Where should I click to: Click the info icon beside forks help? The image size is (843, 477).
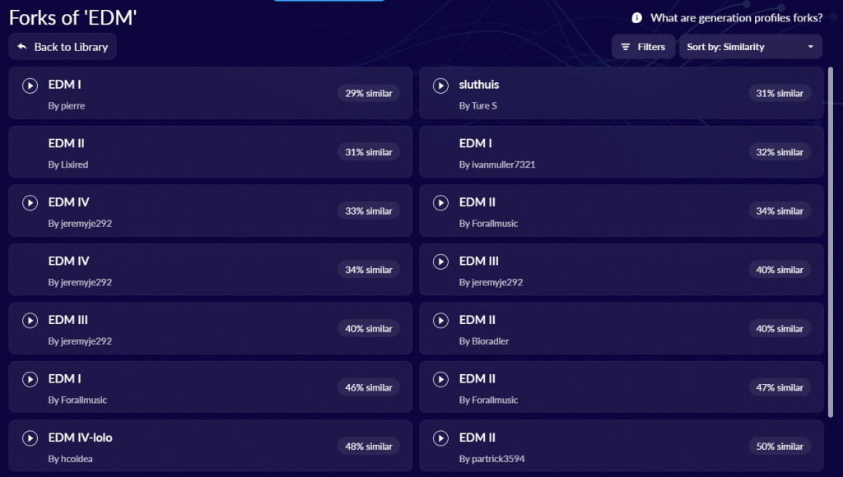click(636, 18)
